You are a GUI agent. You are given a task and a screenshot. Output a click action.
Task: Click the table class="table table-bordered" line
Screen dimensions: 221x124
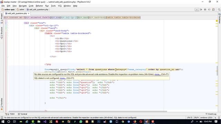pos(68,33)
